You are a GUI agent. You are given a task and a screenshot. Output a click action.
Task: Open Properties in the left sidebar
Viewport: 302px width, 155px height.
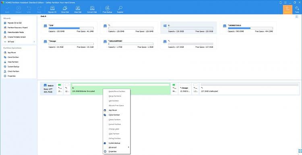click(x=11, y=76)
